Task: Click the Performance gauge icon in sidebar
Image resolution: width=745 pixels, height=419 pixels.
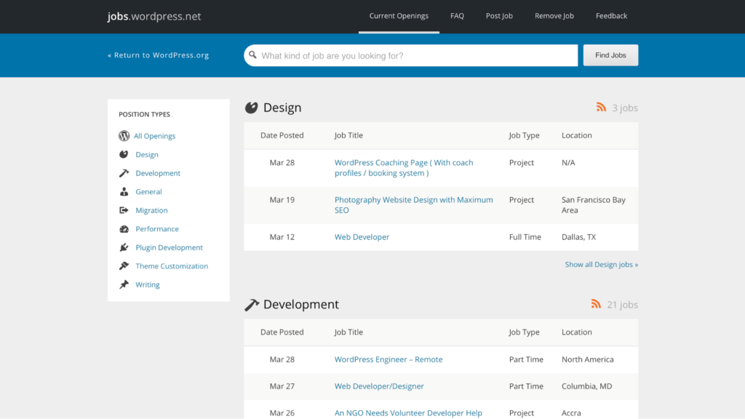Action: tap(124, 229)
